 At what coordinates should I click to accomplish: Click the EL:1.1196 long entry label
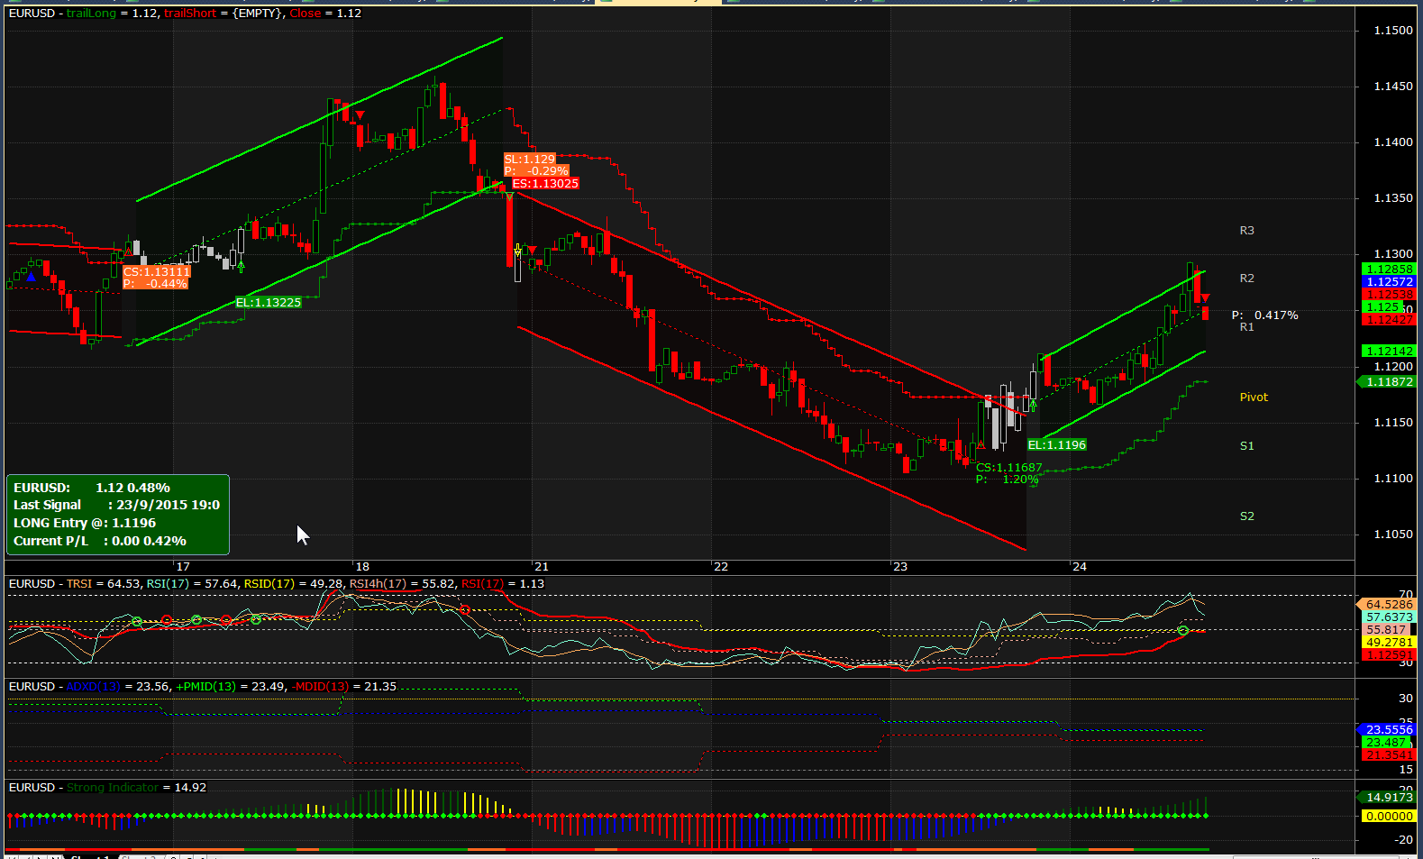pos(1057,444)
